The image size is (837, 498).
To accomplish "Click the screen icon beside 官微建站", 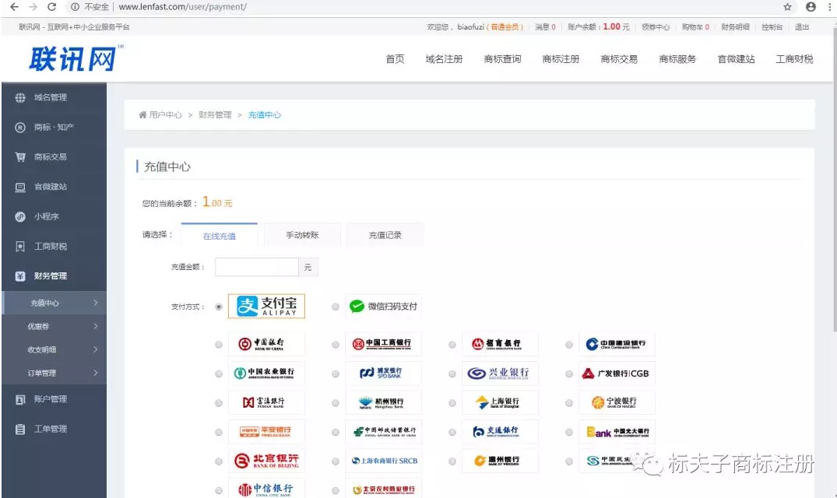I will 20,188.
